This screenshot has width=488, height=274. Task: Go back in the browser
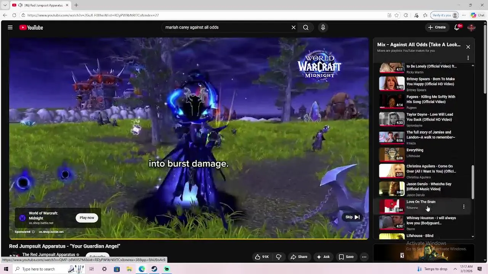tap(5, 15)
